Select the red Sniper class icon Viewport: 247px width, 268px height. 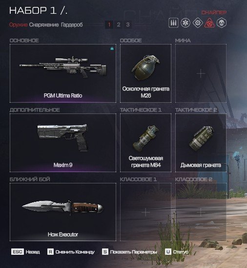tap(209, 22)
